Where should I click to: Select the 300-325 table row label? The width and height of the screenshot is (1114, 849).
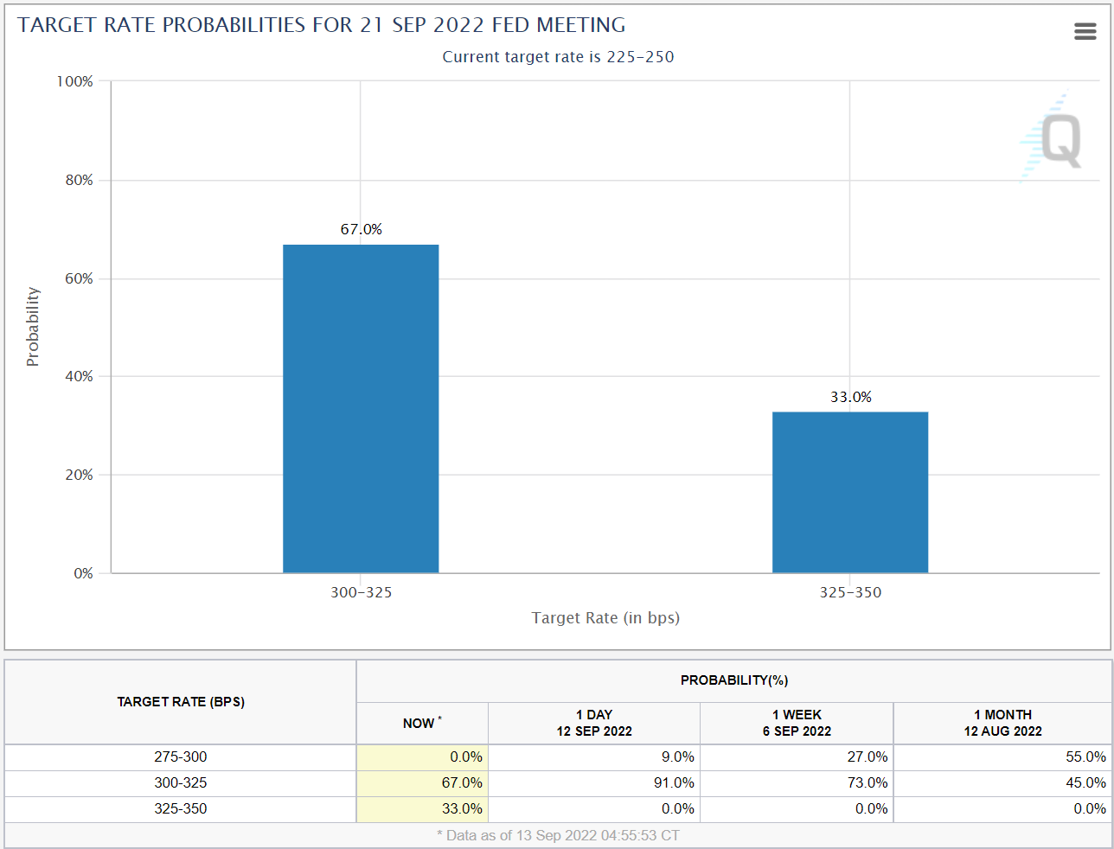pyautogui.click(x=181, y=782)
